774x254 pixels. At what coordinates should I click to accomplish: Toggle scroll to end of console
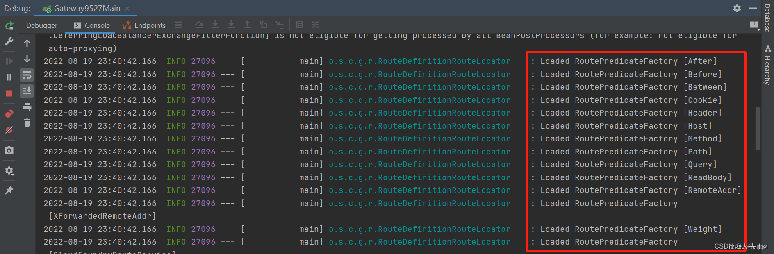27,91
